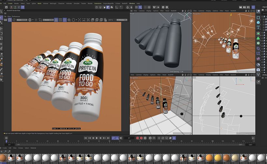Open Octane menu in Material Manager
The width and height of the screenshot is (267, 164).
[21, 148]
